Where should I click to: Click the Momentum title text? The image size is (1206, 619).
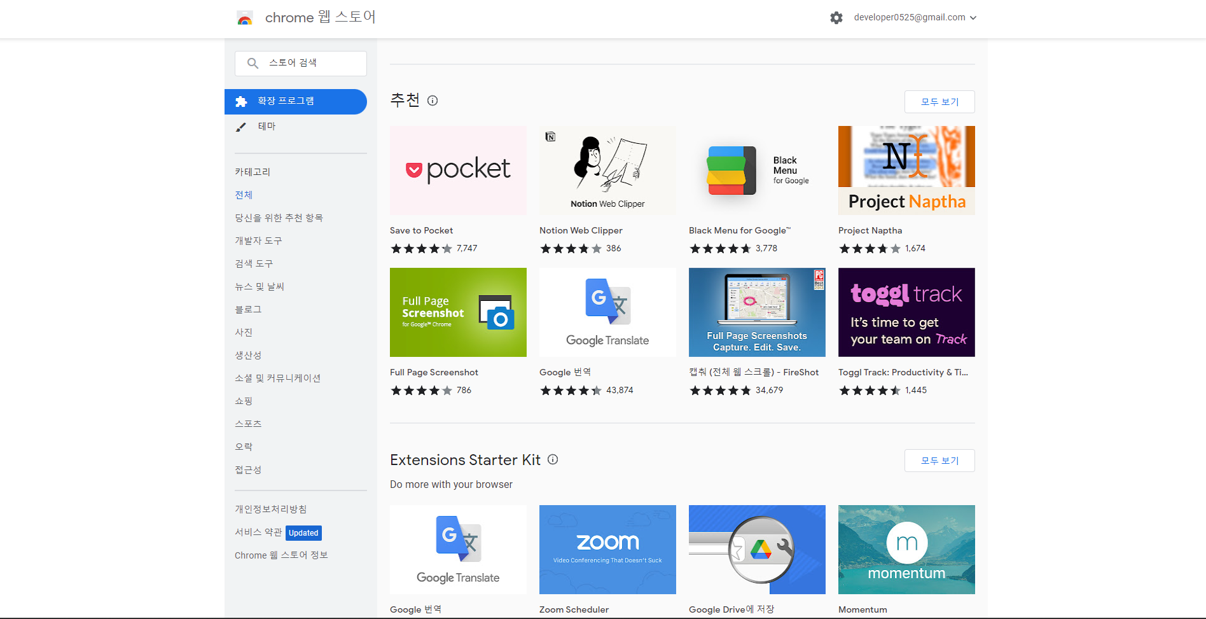click(x=863, y=609)
